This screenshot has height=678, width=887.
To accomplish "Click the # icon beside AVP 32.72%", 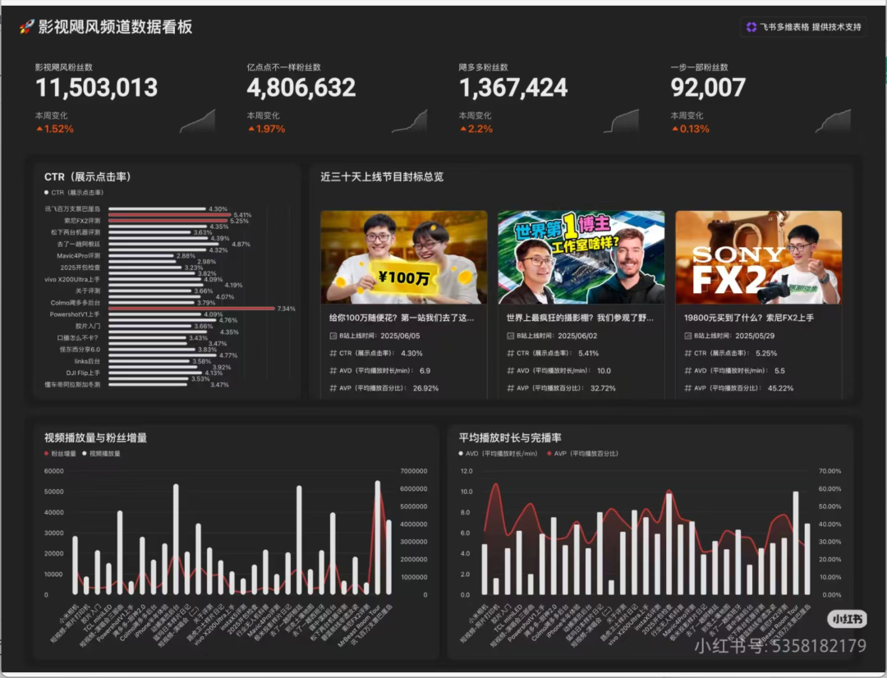I will 510,388.
